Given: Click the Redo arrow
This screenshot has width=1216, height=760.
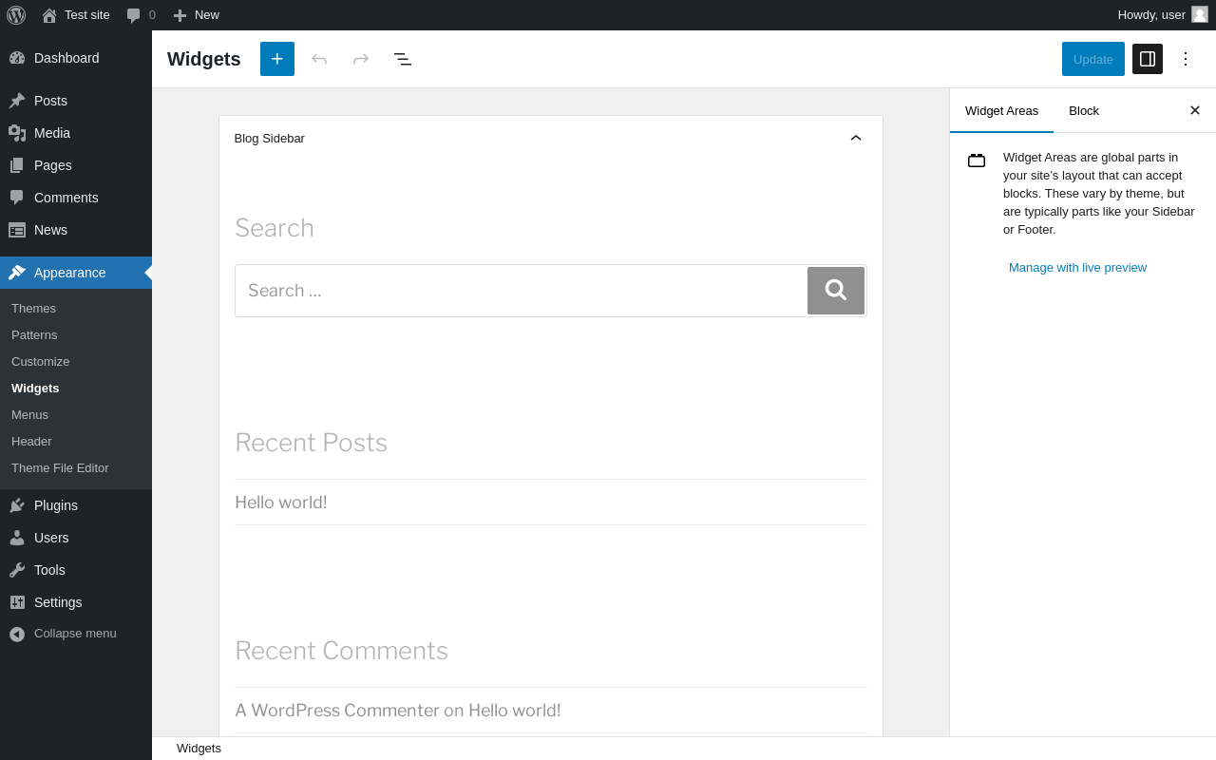Looking at the screenshot, I should (x=361, y=59).
